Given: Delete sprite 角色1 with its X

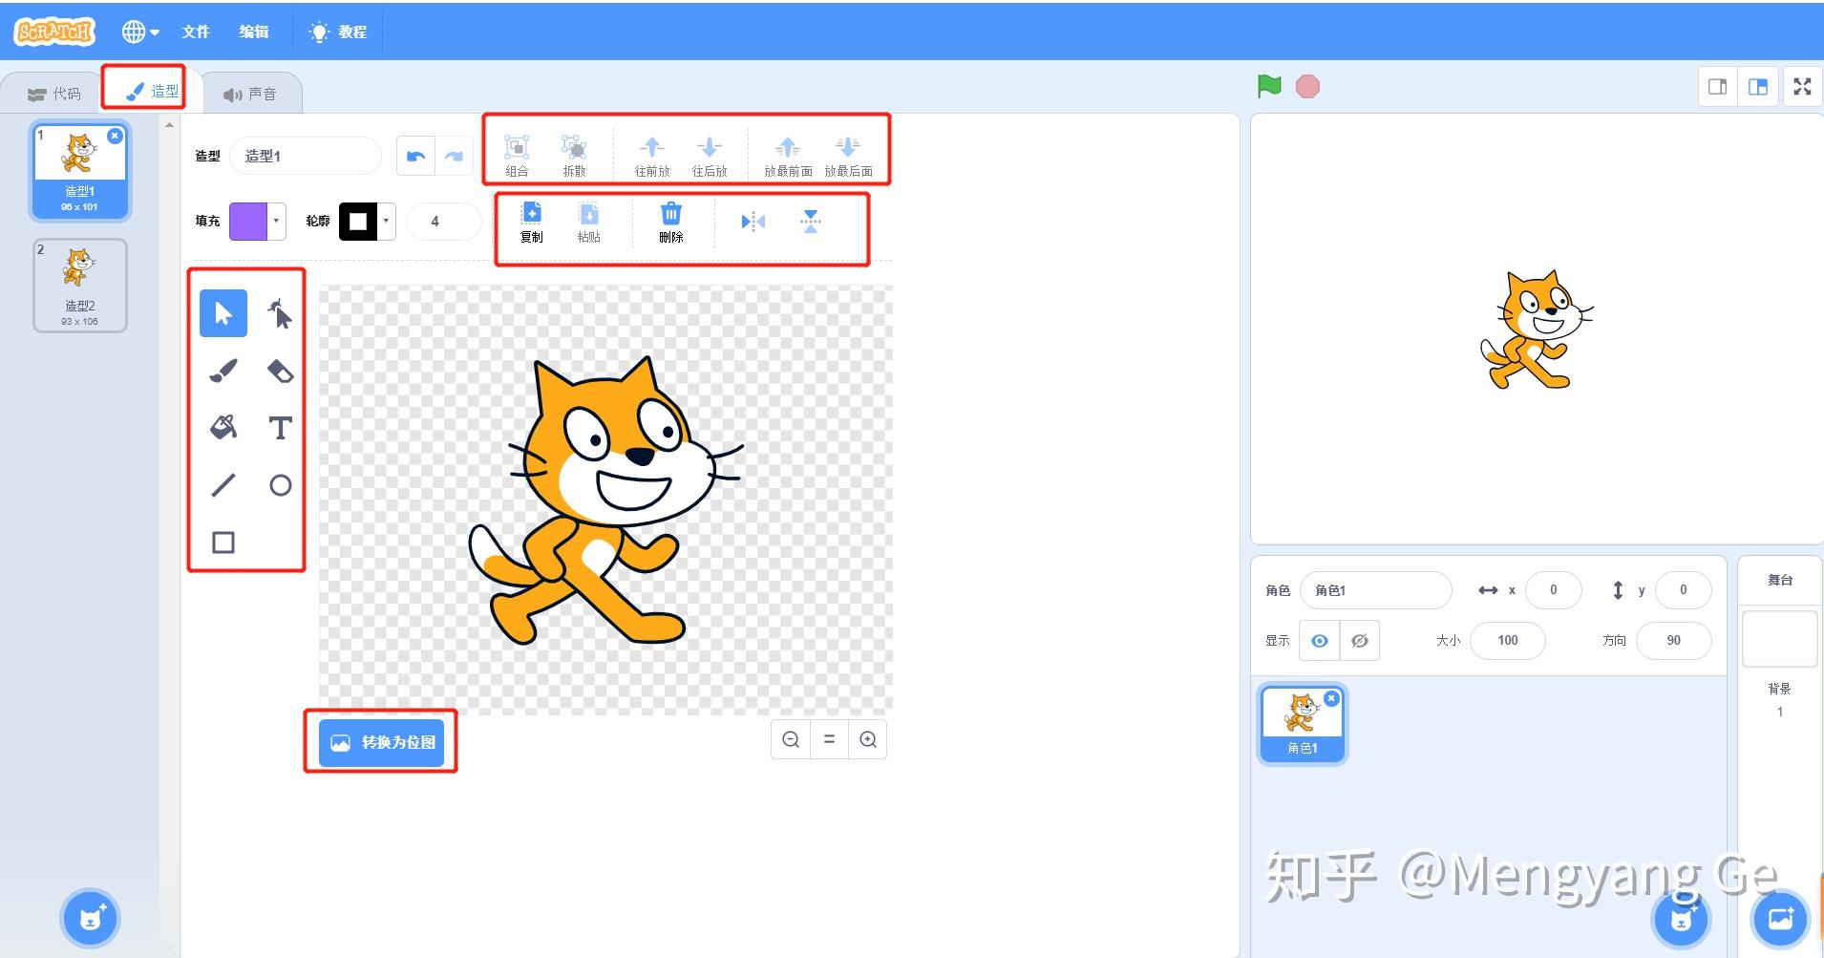Looking at the screenshot, I should click(x=1331, y=698).
